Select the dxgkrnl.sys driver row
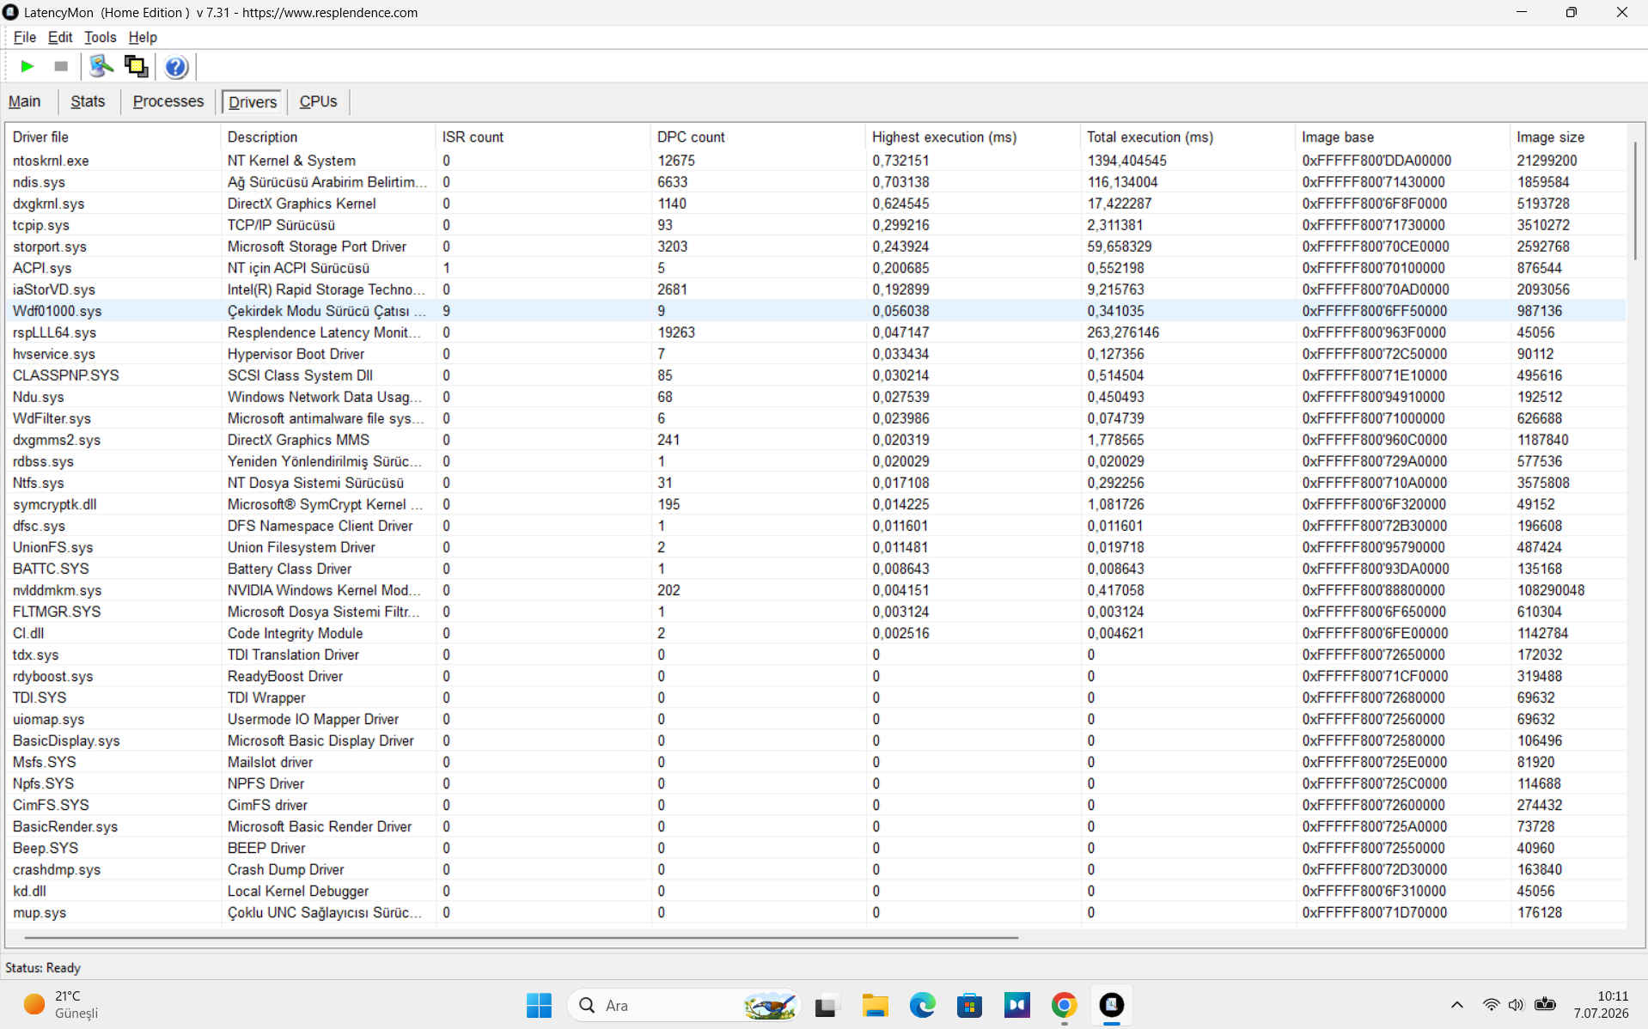This screenshot has height=1029, width=1648. coord(816,204)
